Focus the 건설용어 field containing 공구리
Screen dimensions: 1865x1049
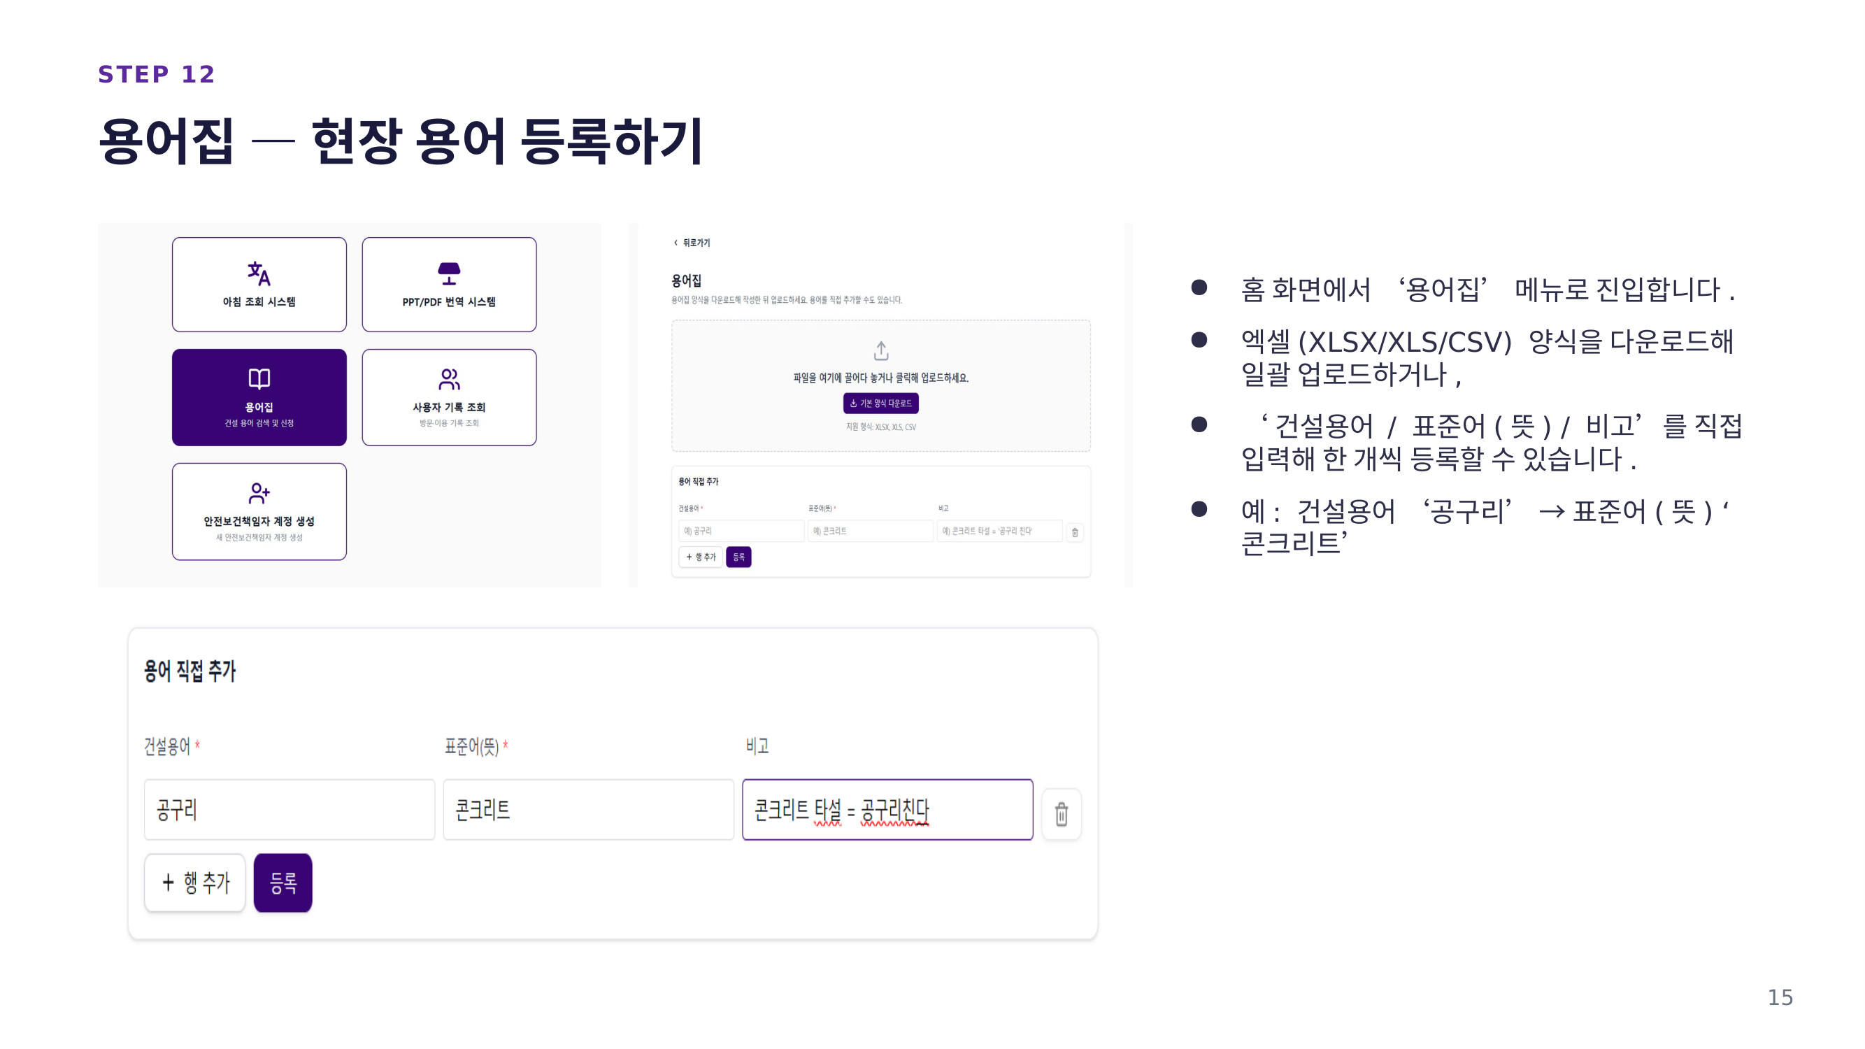290,809
